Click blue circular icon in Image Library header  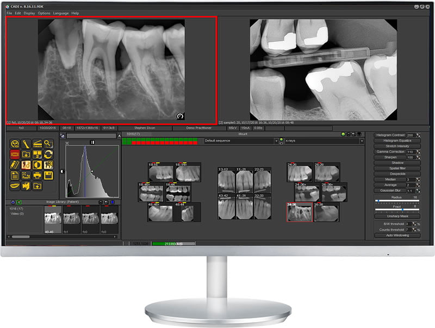click(13, 202)
